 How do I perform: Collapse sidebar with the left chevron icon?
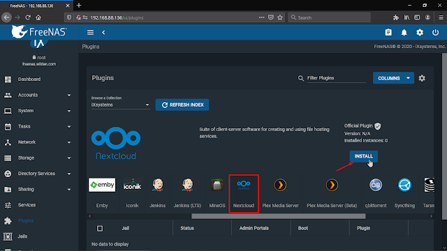click(x=103, y=33)
